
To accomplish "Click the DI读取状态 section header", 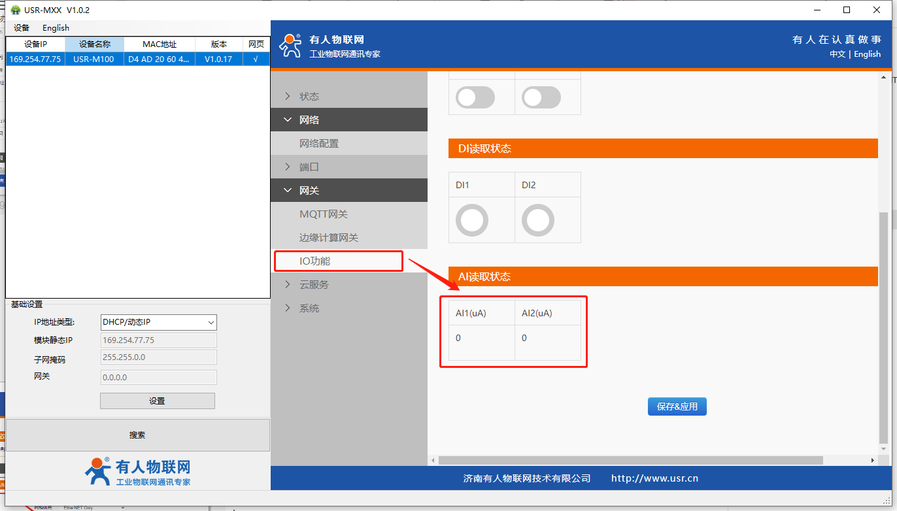I will (663, 148).
